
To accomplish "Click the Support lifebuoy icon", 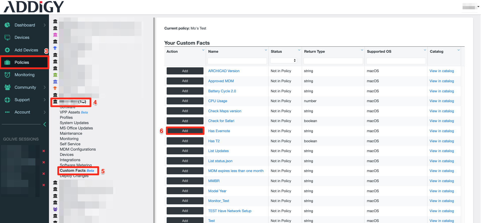I will (7, 100).
